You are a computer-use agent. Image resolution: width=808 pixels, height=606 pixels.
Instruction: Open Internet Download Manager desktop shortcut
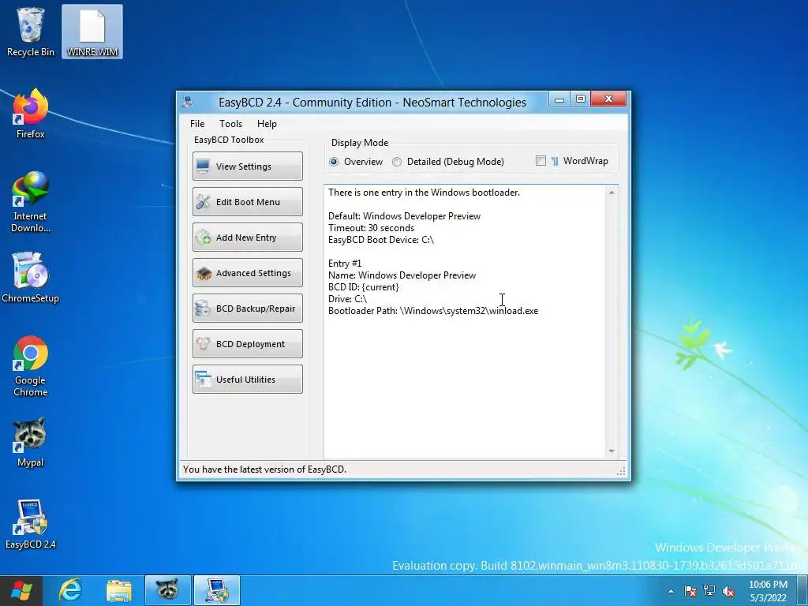click(x=31, y=202)
